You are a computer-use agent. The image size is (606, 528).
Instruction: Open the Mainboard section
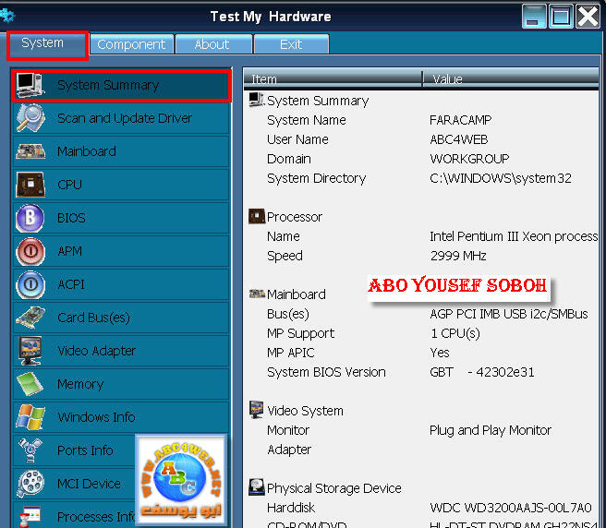pyautogui.click(x=121, y=151)
